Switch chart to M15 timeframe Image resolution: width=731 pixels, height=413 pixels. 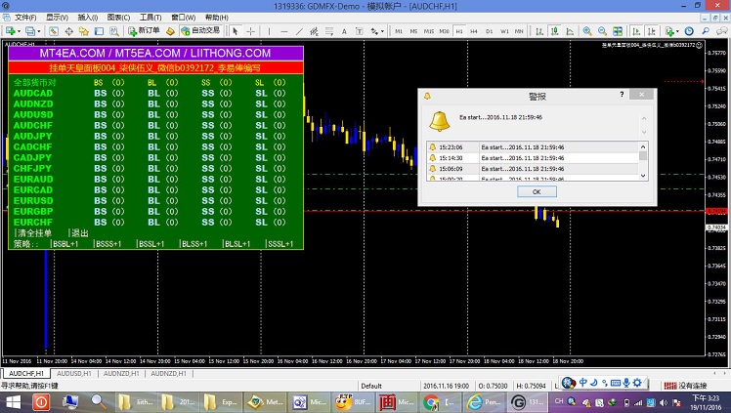pyautogui.click(x=429, y=30)
